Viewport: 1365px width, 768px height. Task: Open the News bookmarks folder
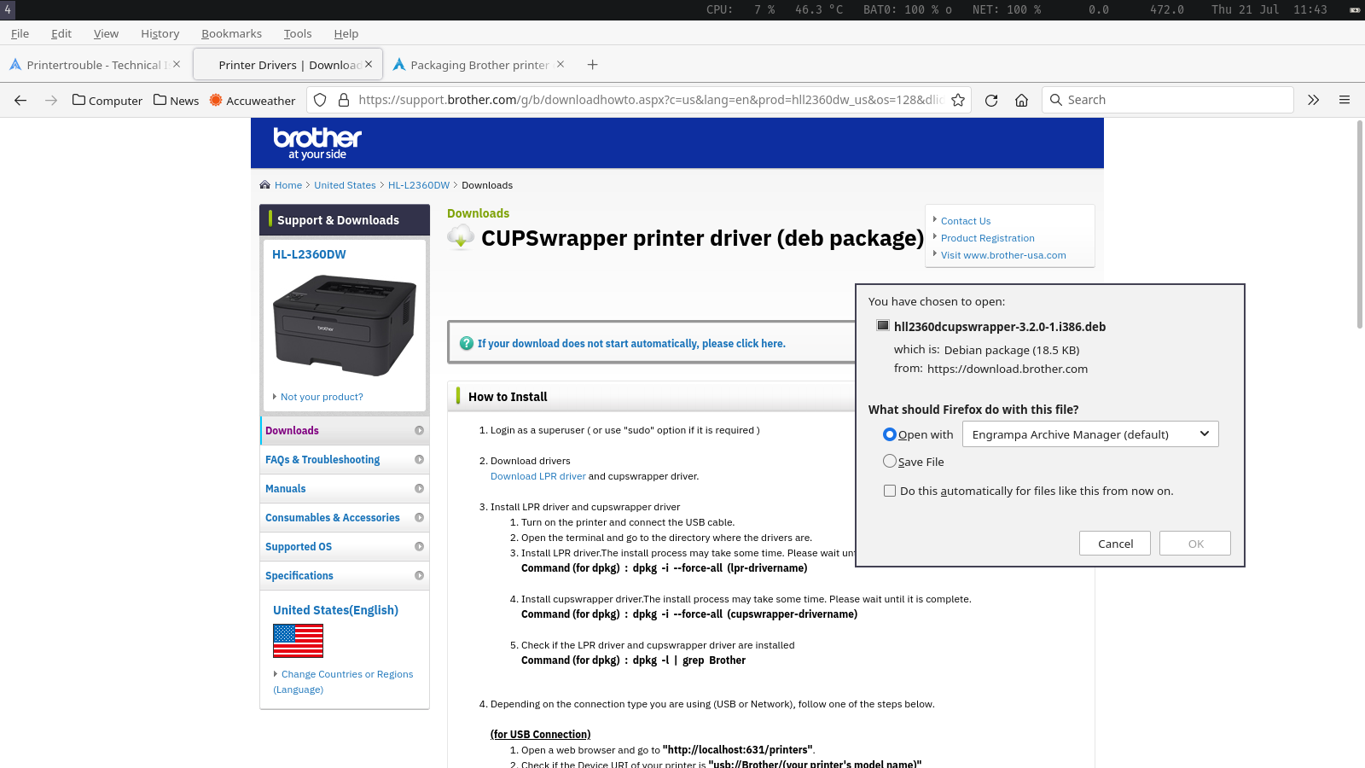click(x=177, y=100)
